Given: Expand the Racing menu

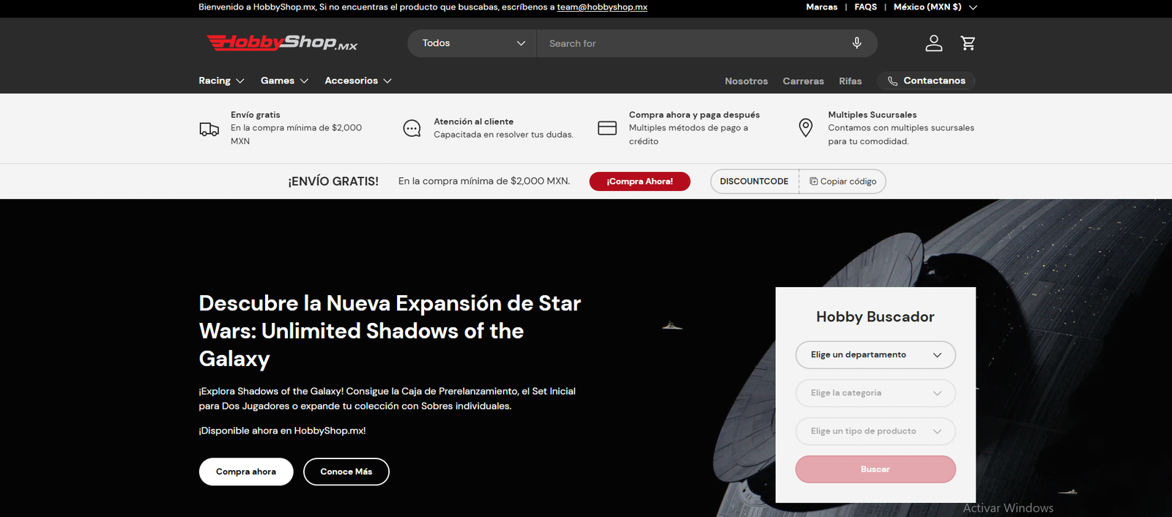Looking at the screenshot, I should [221, 81].
